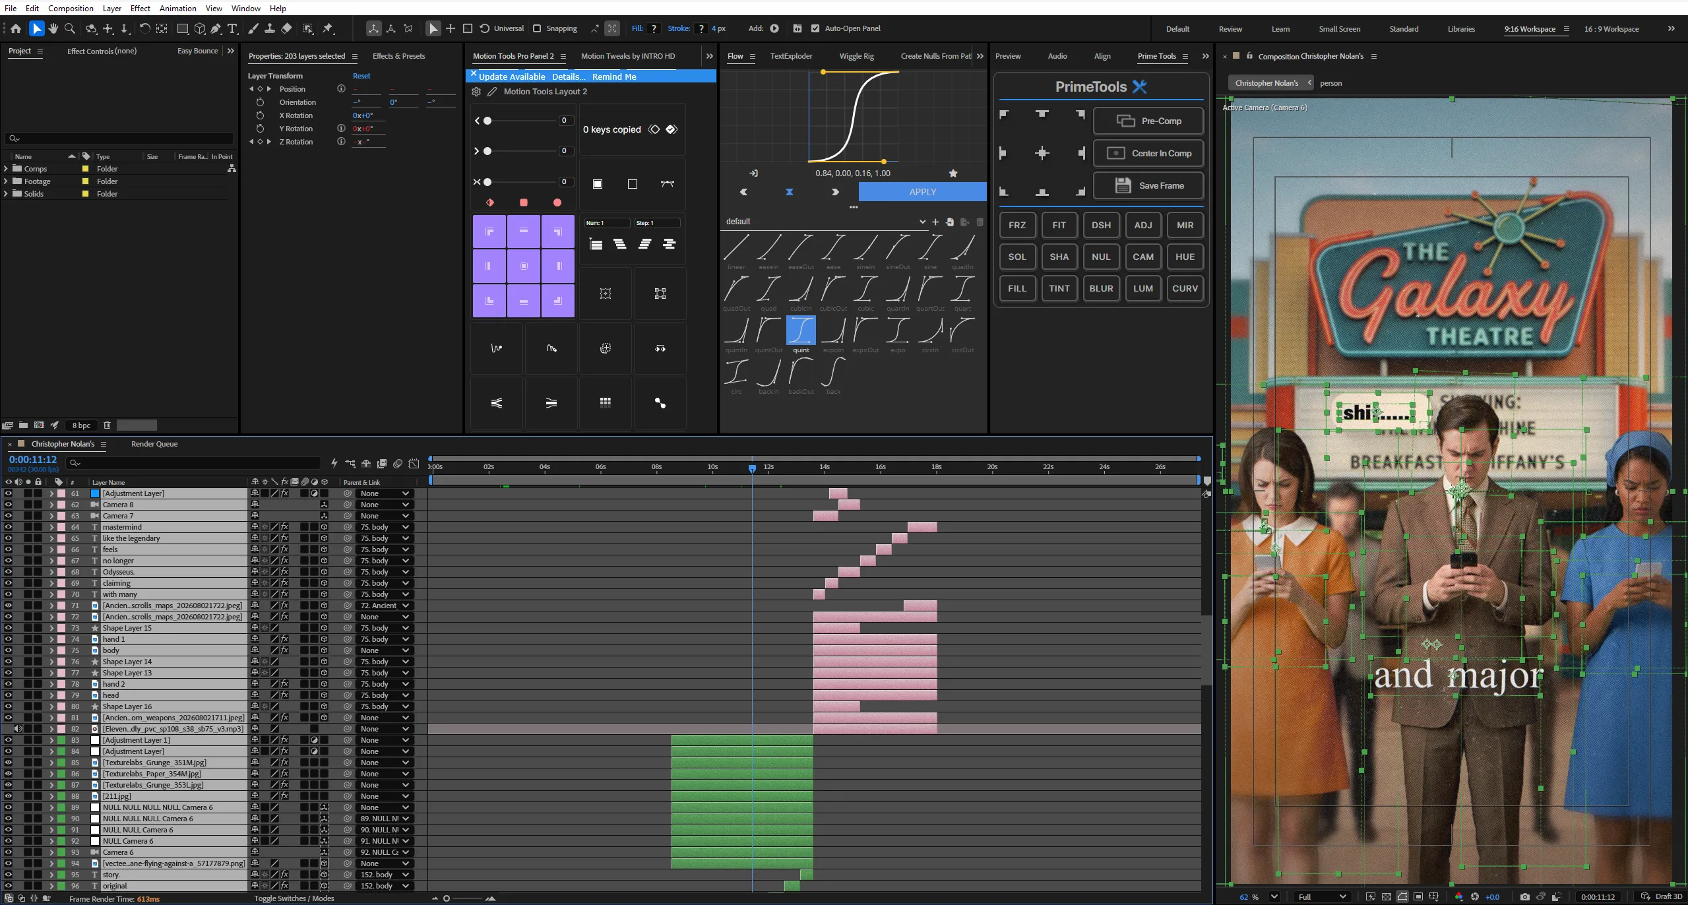
Task: Select the Horizontal Type tool
Action: pos(232,28)
